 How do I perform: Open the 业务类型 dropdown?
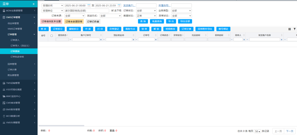(x=182, y=11)
